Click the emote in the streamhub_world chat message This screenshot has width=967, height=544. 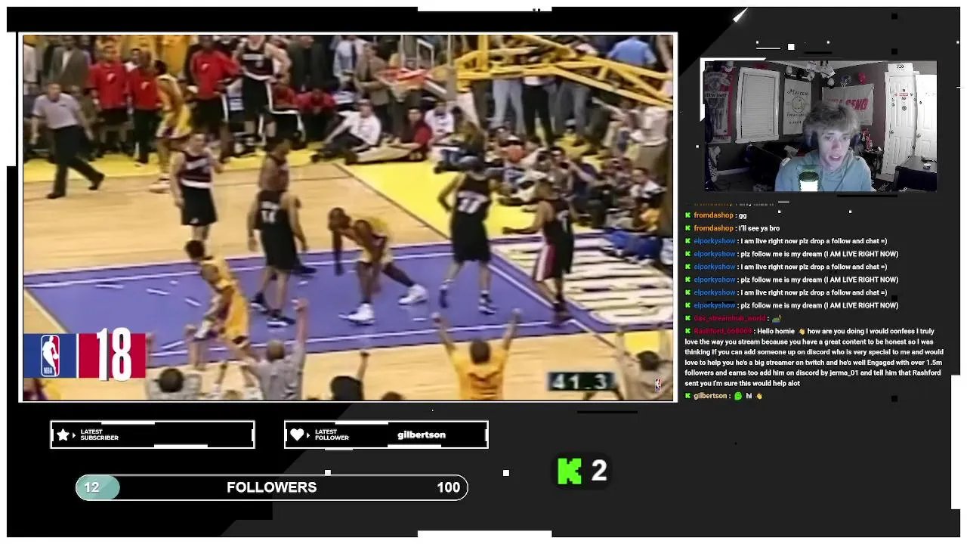(775, 318)
